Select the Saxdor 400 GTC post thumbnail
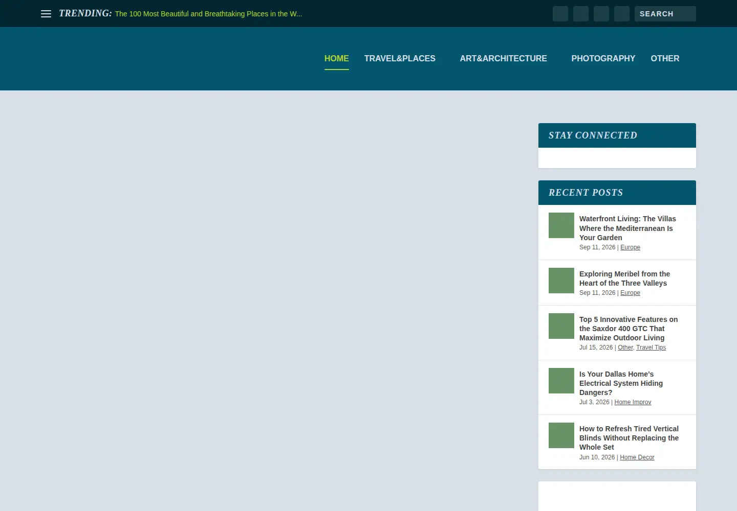The height and width of the screenshot is (511, 737). point(561,326)
